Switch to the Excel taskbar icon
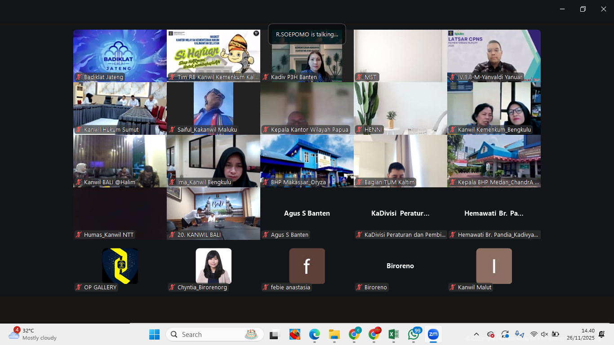This screenshot has width=614, height=345. point(393,334)
